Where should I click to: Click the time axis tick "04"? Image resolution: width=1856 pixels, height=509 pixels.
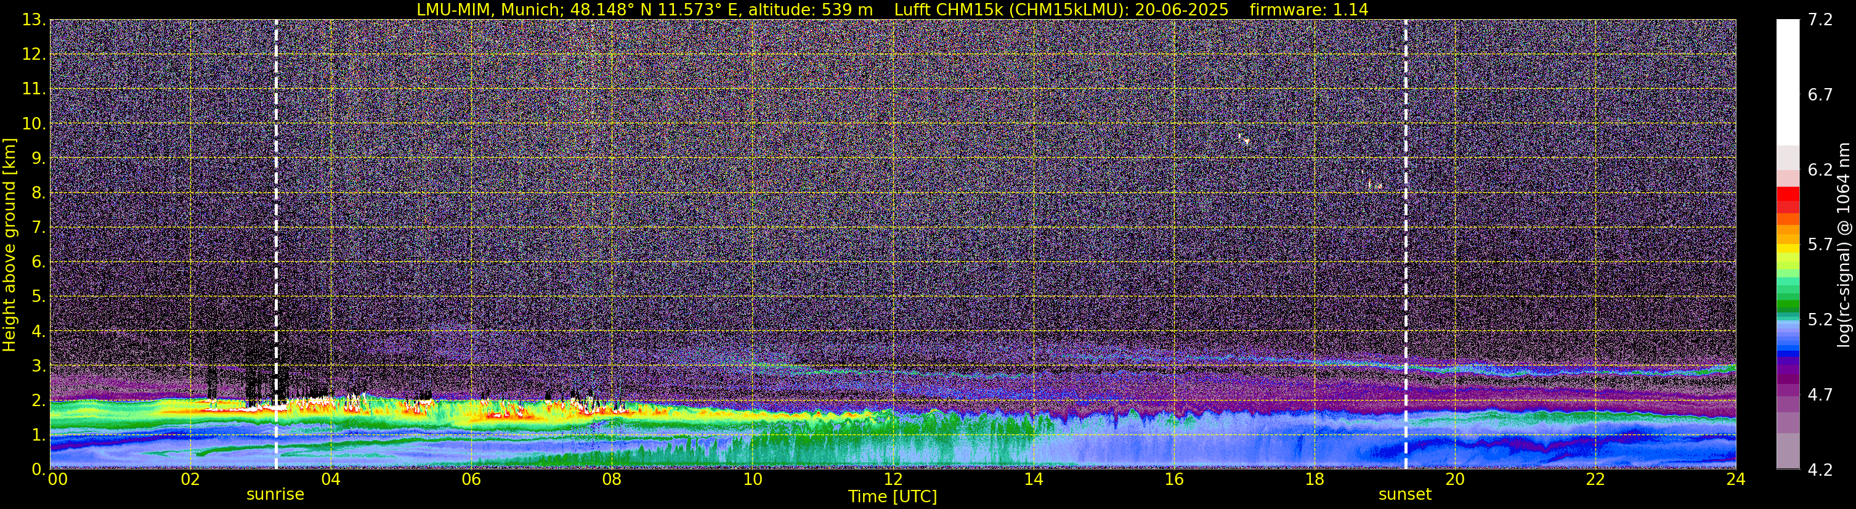(331, 479)
